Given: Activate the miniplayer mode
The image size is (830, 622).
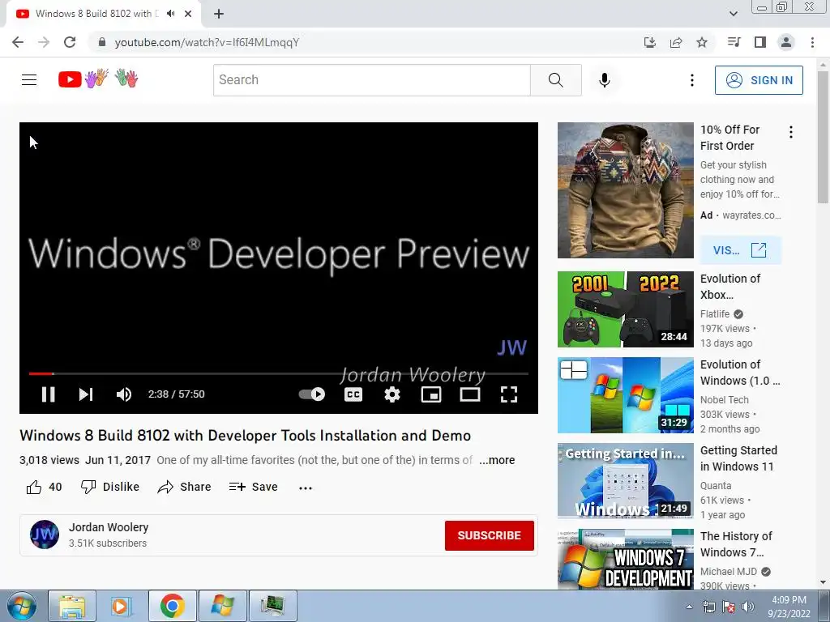Looking at the screenshot, I should 431,394.
